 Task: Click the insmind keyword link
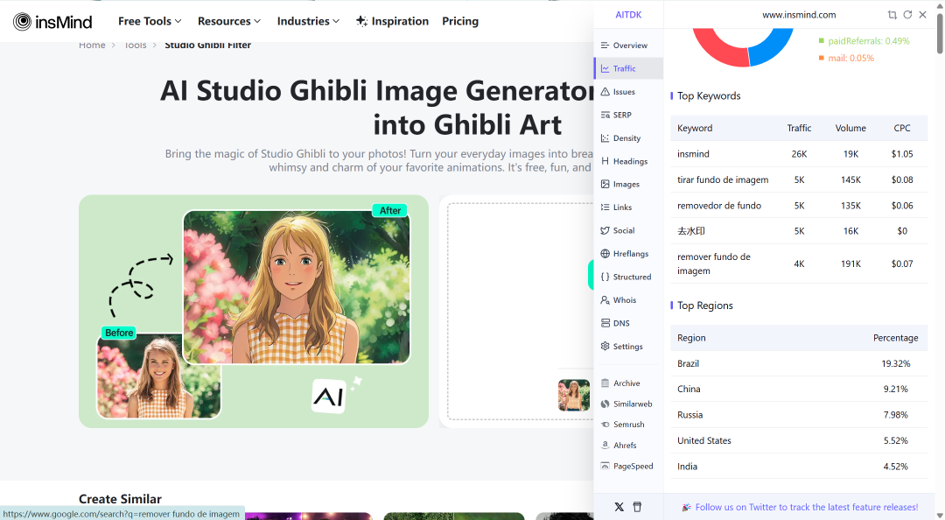point(693,154)
